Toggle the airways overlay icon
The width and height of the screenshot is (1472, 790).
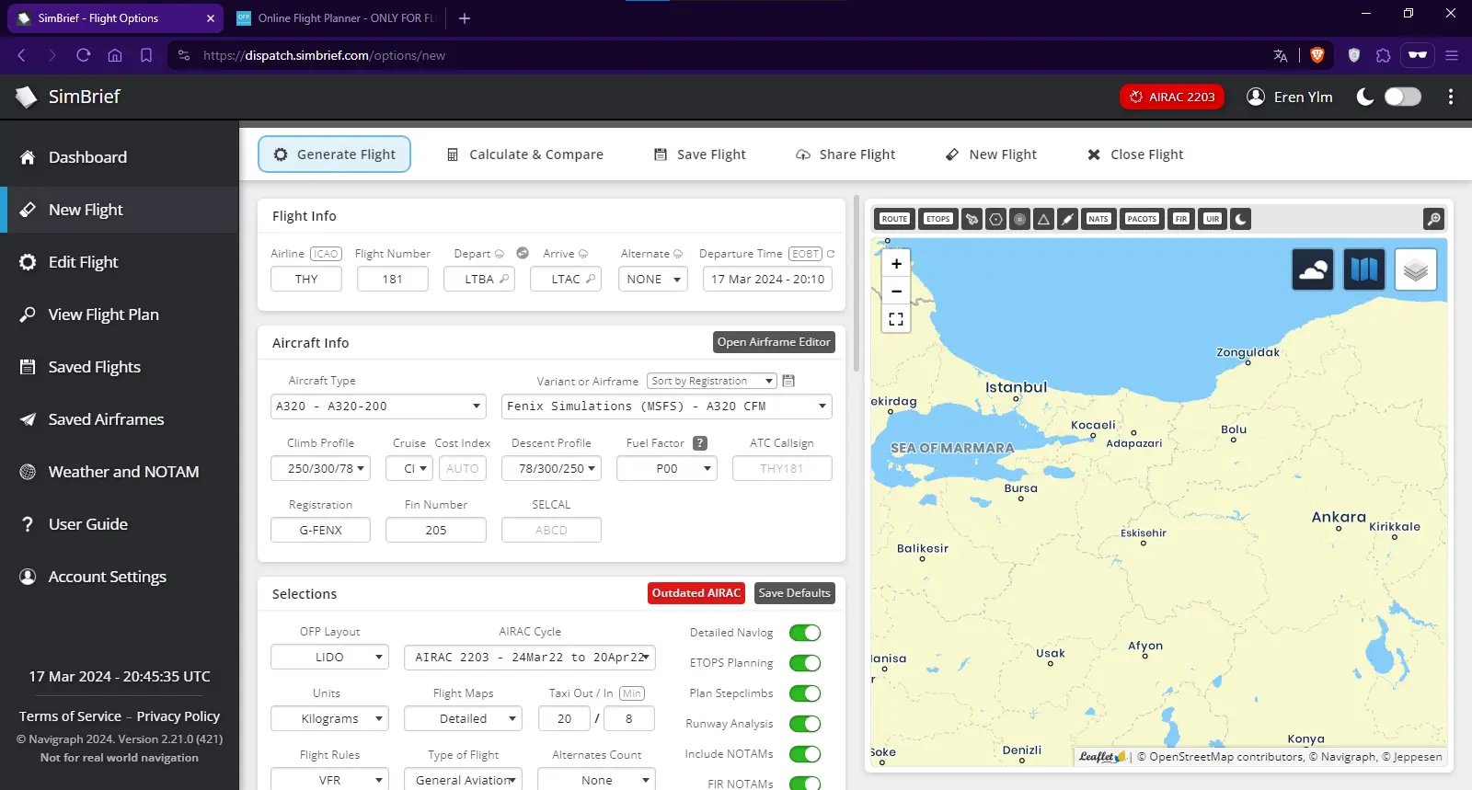[x=1067, y=219]
